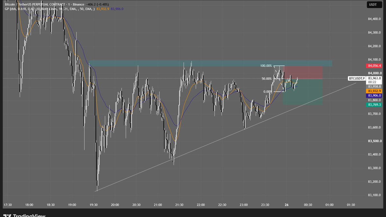Select the red 84,056.4 price label
Viewport: 386px width, 217px height.
point(373,66)
